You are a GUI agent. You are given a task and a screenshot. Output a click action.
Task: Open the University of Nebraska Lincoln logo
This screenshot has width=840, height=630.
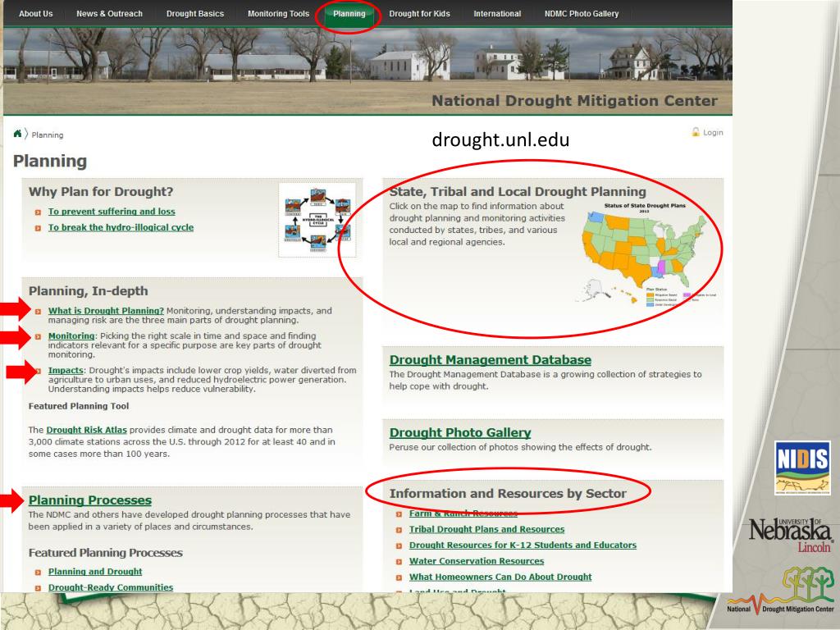coord(791,534)
